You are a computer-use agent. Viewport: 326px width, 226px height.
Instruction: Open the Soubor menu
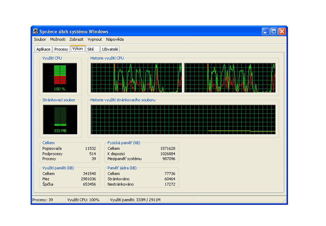click(40, 39)
